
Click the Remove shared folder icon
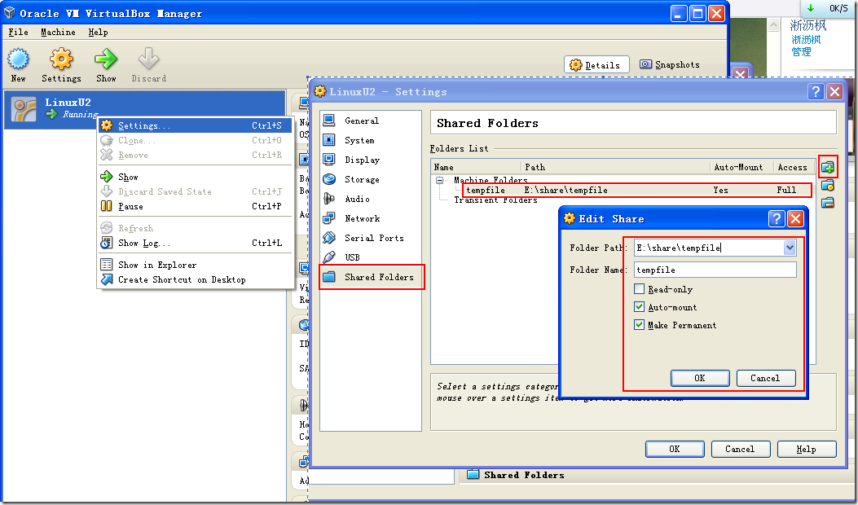pos(828,204)
